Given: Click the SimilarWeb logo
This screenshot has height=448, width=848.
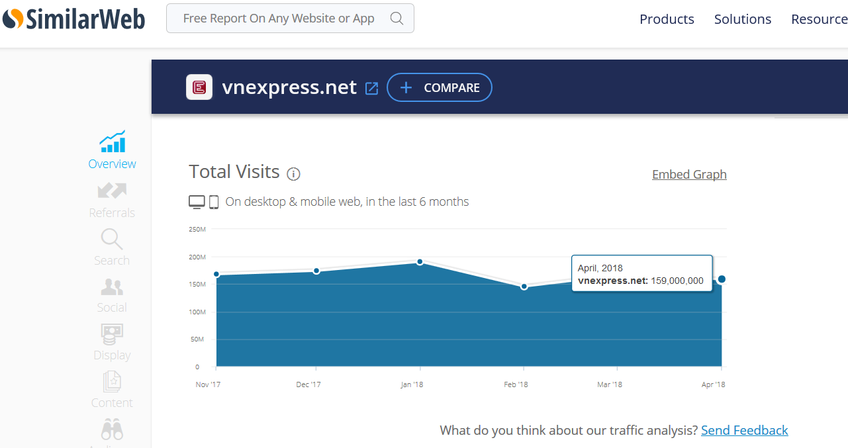Looking at the screenshot, I should (x=73, y=19).
